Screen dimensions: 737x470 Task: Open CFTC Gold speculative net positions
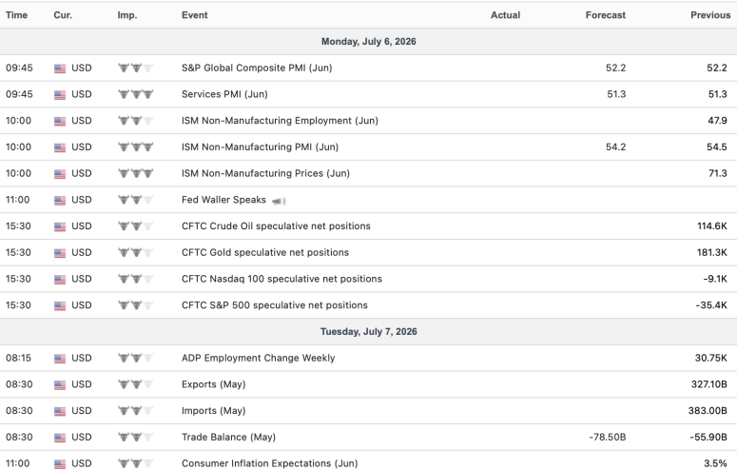point(265,252)
